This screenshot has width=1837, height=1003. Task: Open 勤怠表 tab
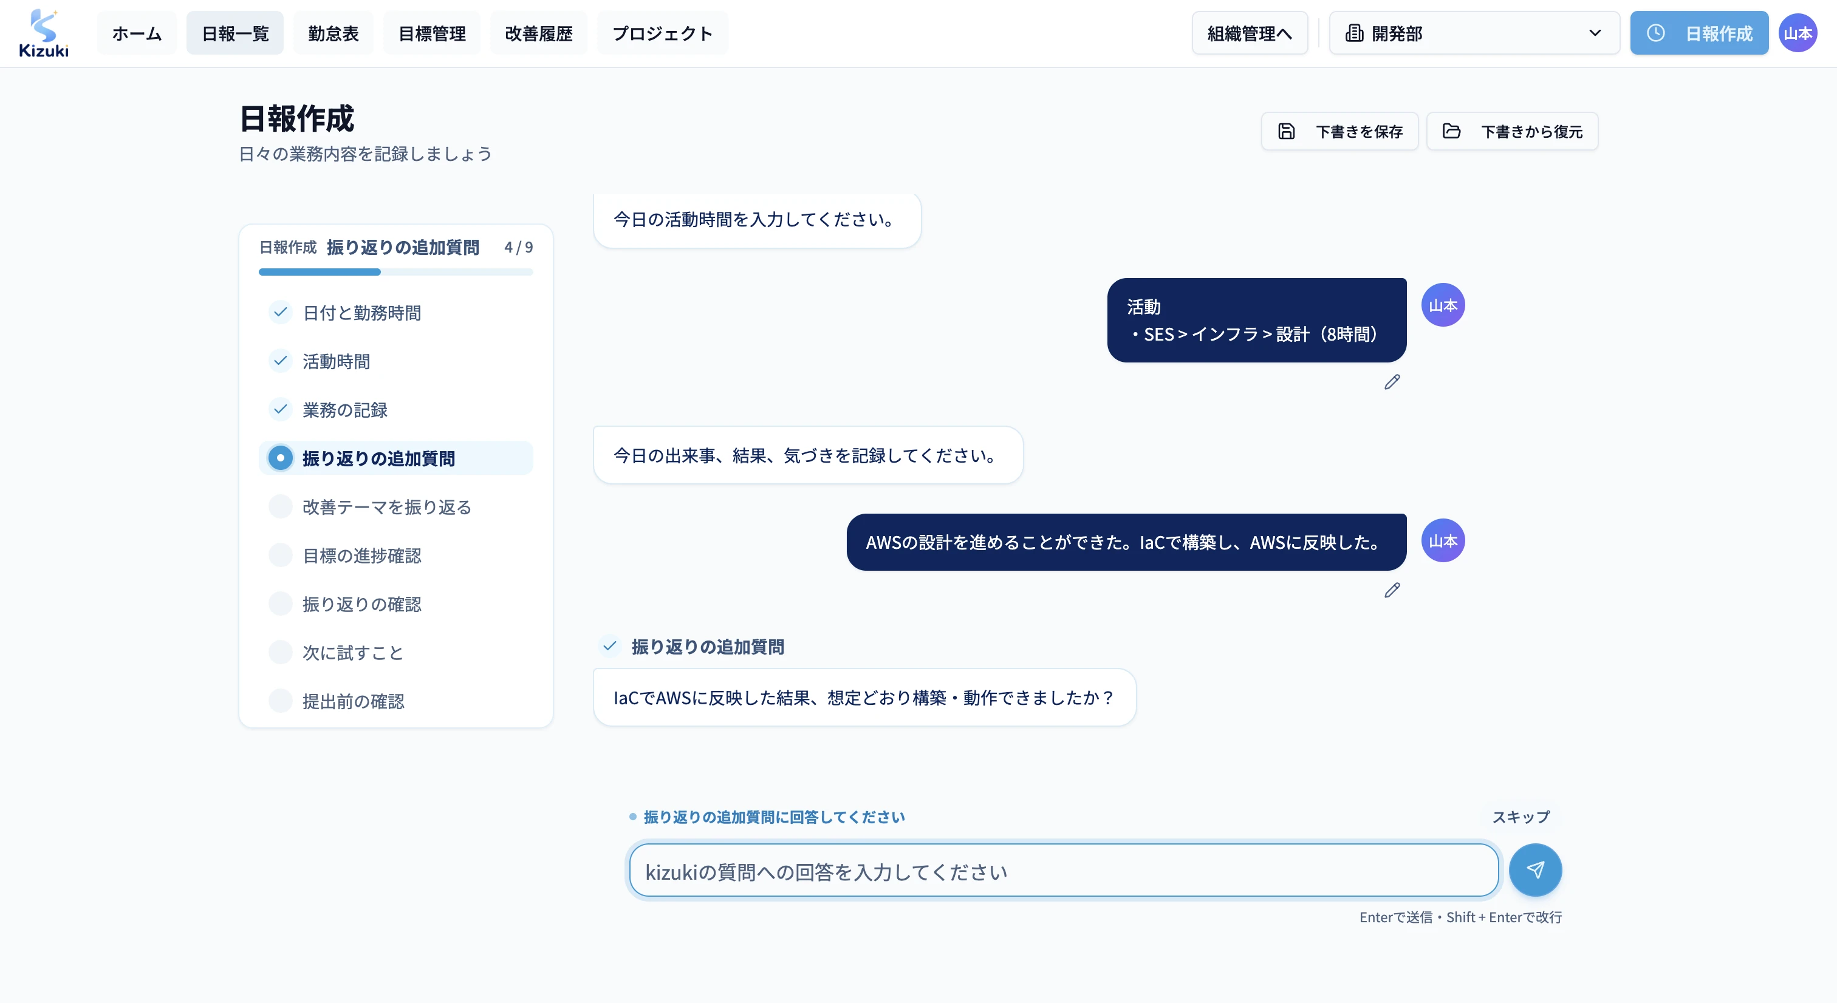pos(333,33)
